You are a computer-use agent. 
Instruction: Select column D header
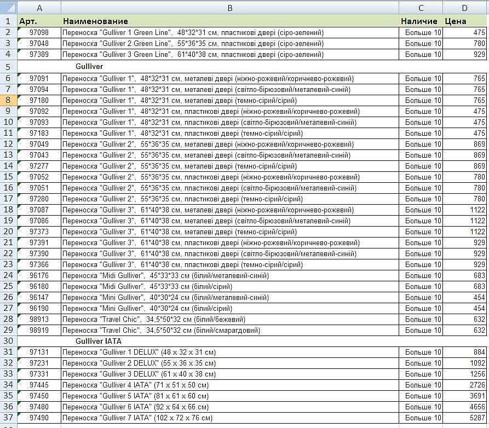[464, 8]
